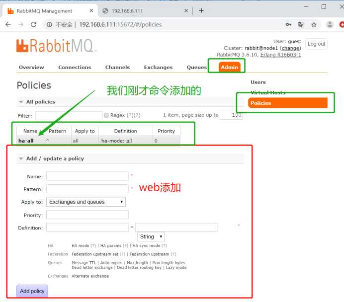This screenshot has height=302, width=344.
Task: Open saved password key icon in address bar
Action: click(288, 24)
